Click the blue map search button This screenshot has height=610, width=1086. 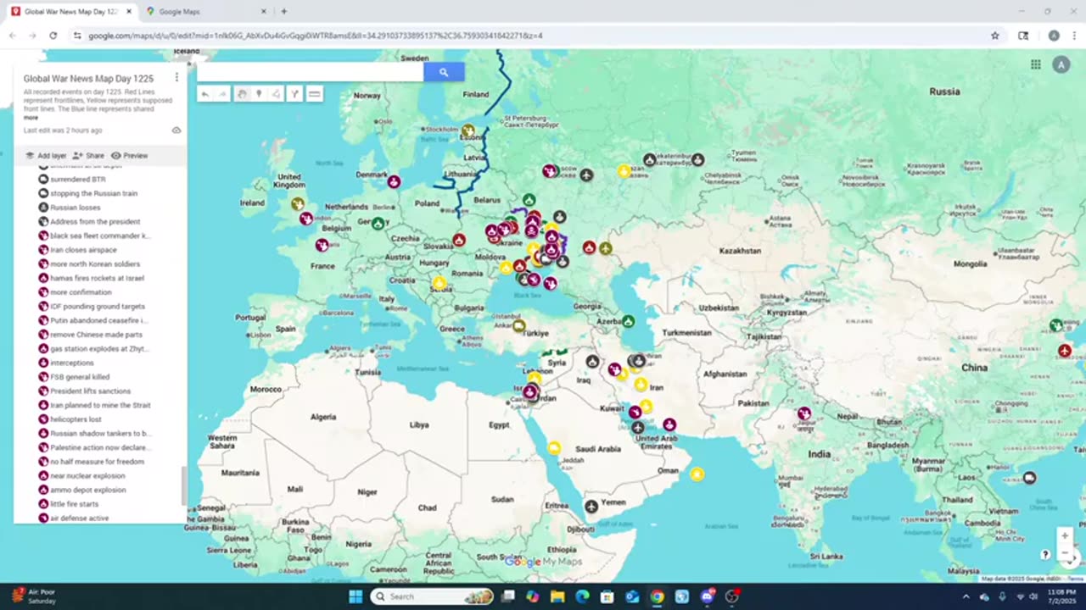tap(444, 73)
